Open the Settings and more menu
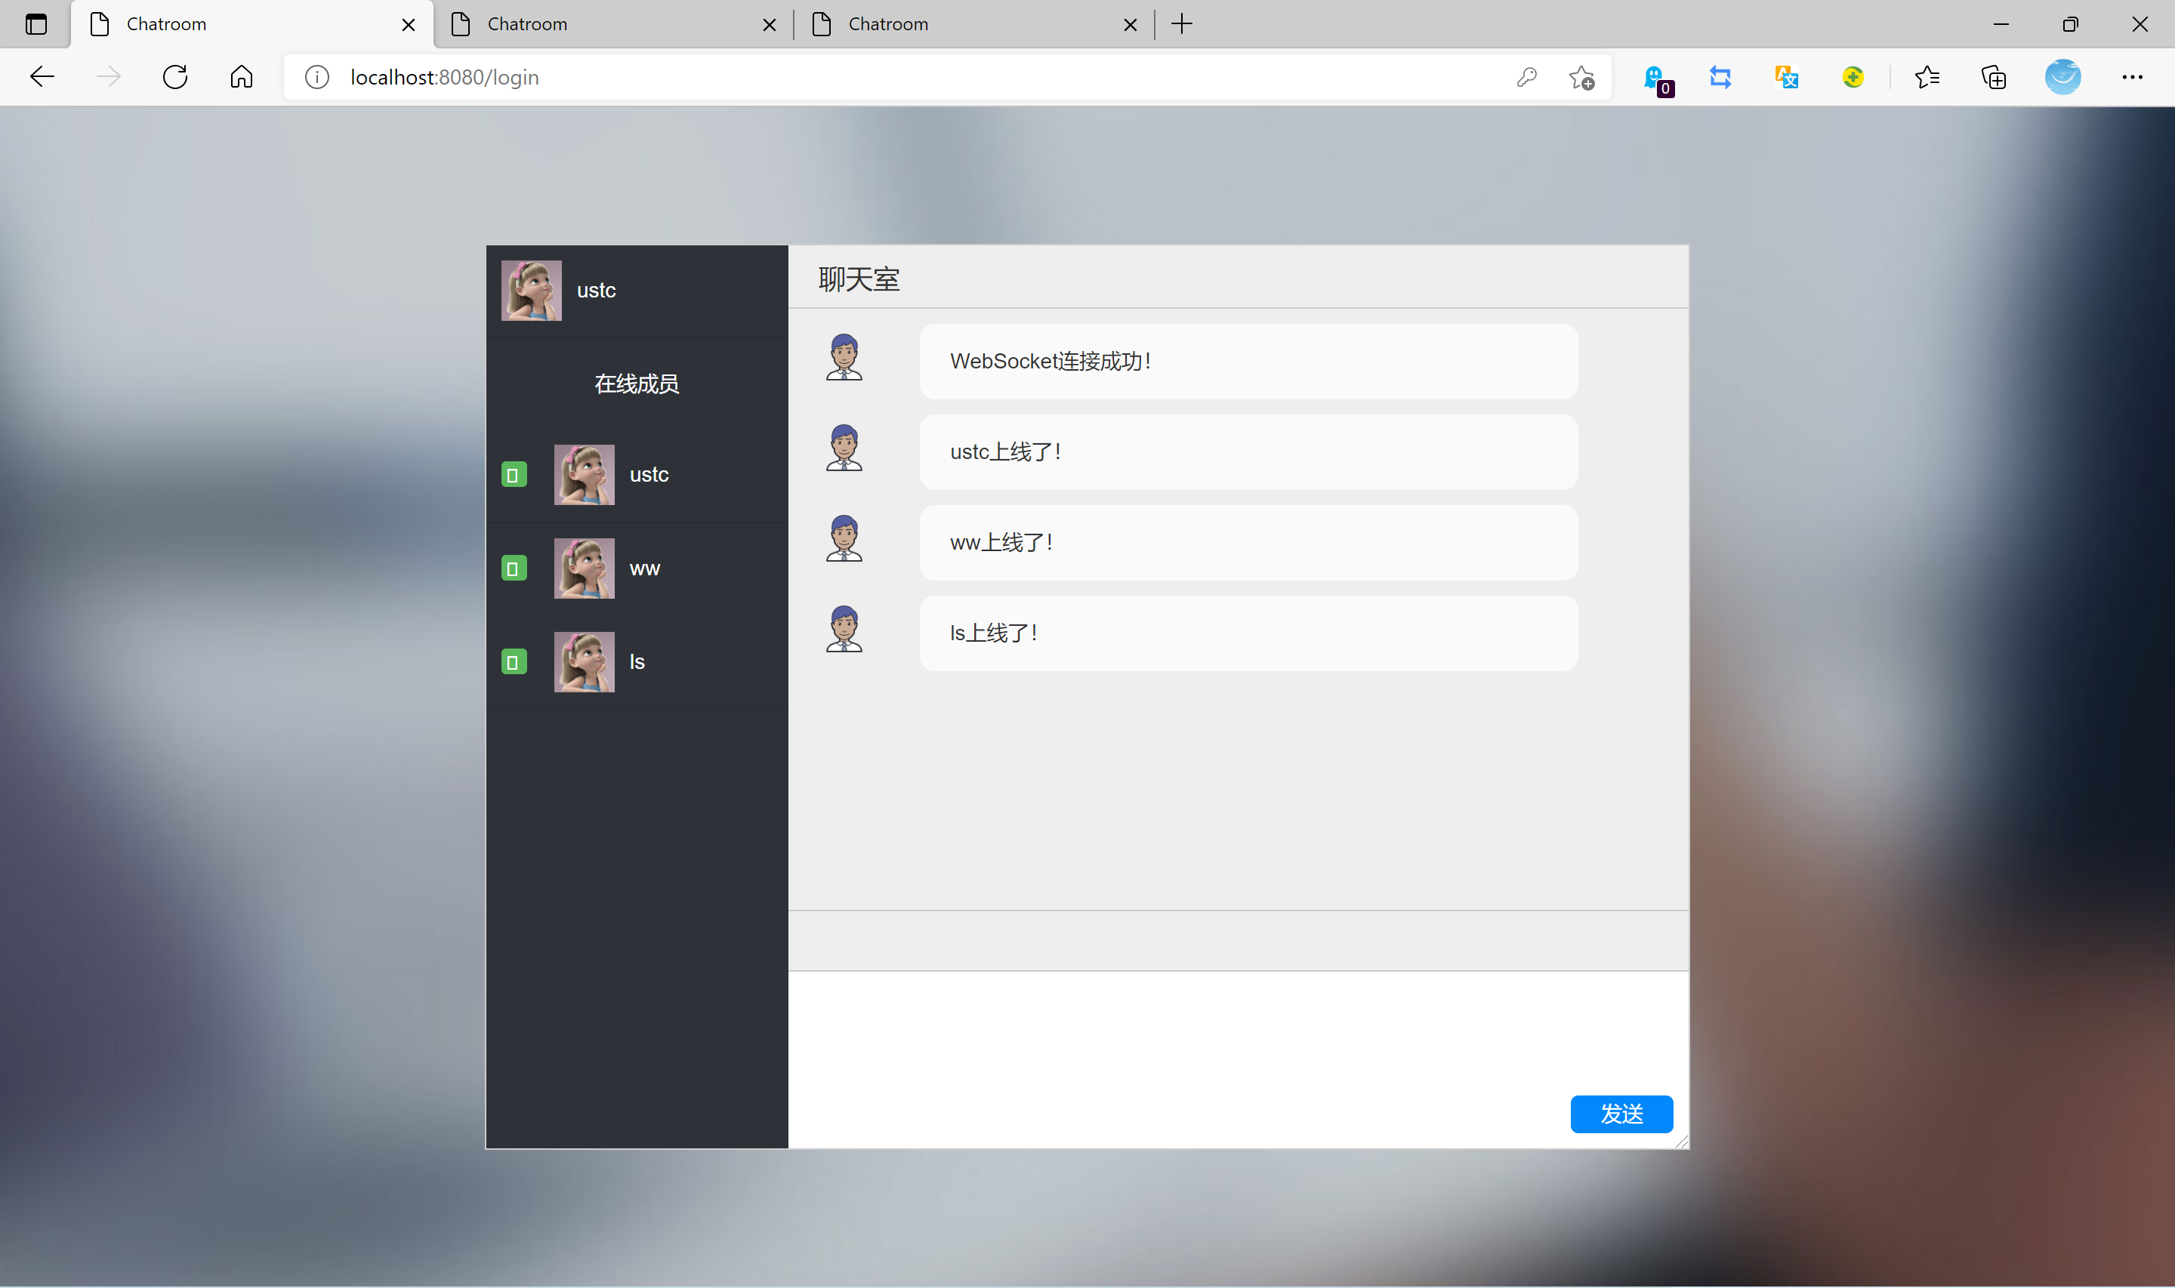This screenshot has height=1288, width=2175. (x=2132, y=77)
